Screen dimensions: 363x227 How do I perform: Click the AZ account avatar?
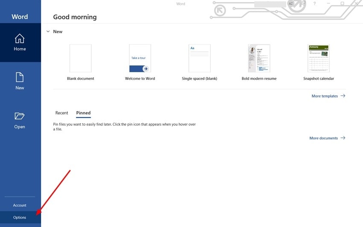[291, 3]
